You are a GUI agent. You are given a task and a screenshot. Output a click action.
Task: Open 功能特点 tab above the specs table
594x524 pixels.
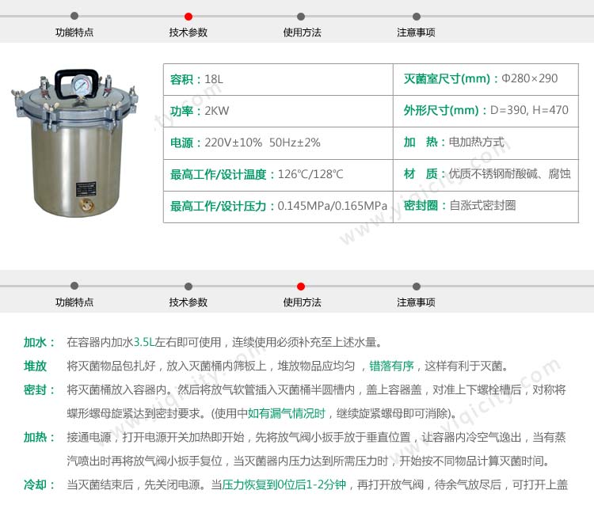(74, 32)
